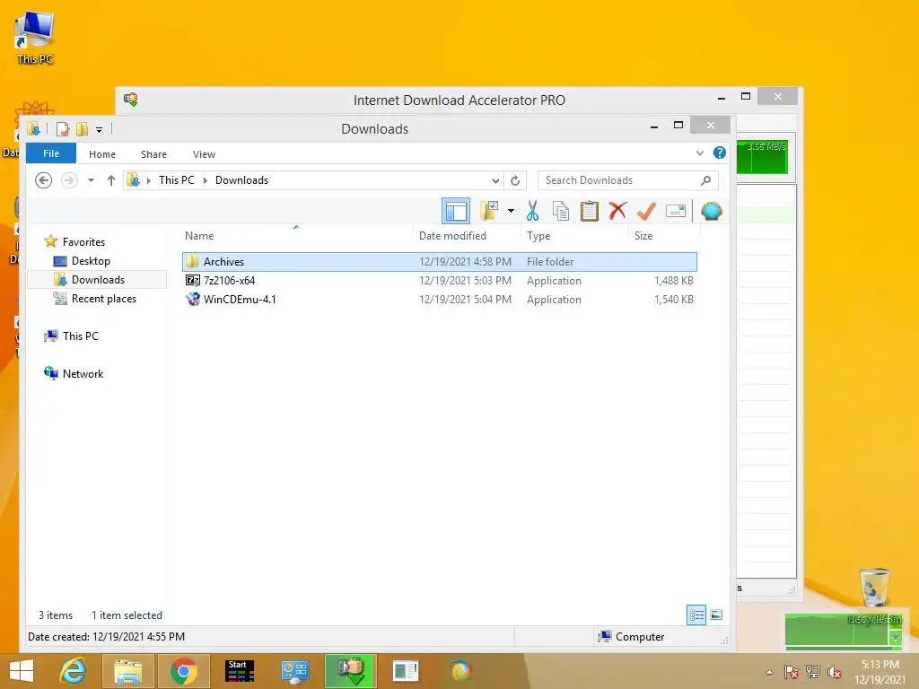Open the network tray icon

pyautogui.click(x=813, y=672)
